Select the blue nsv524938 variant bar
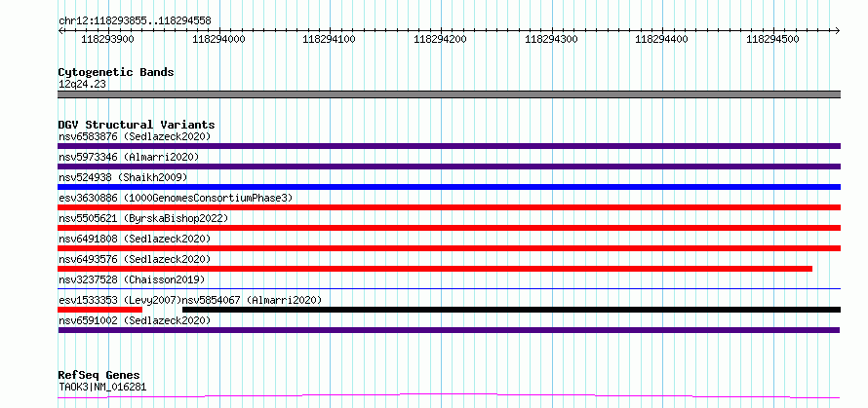Screen dimensions: 868x408 (449, 187)
